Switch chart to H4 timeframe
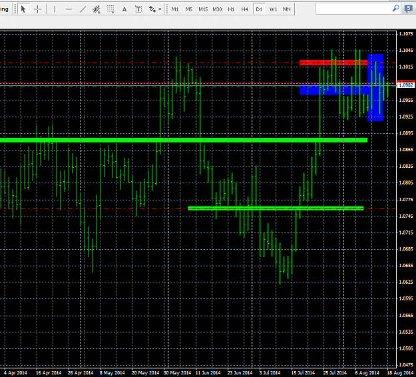The image size is (416, 377). tap(245, 9)
